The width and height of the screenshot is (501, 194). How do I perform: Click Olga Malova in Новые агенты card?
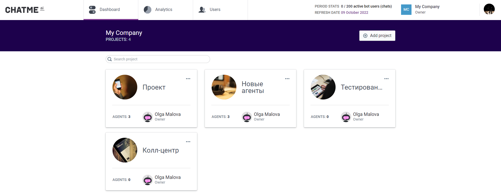click(x=267, y=114)
